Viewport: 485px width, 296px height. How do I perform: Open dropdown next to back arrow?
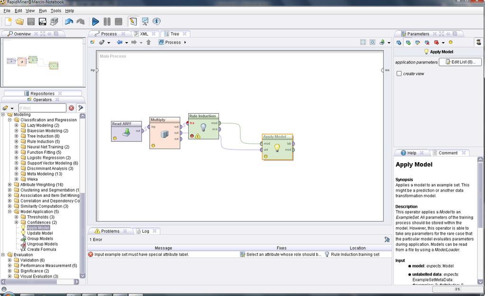click(126, 43)
